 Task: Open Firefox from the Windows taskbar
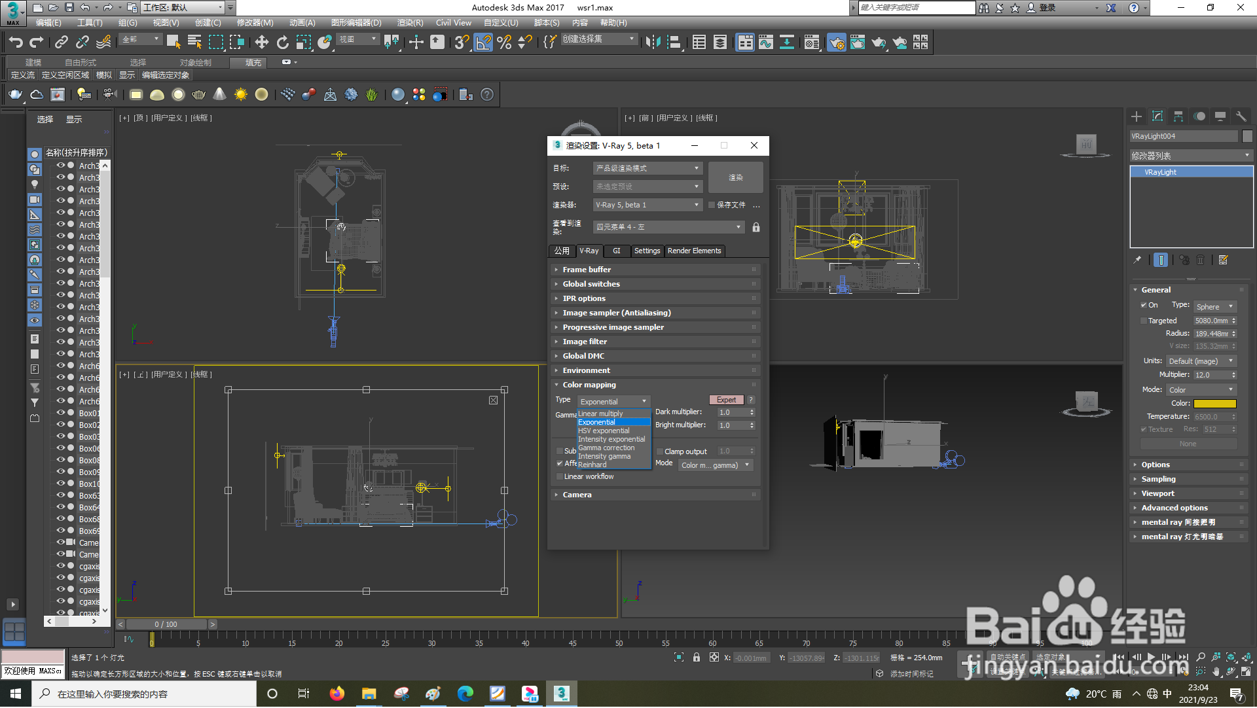[337, 694]
